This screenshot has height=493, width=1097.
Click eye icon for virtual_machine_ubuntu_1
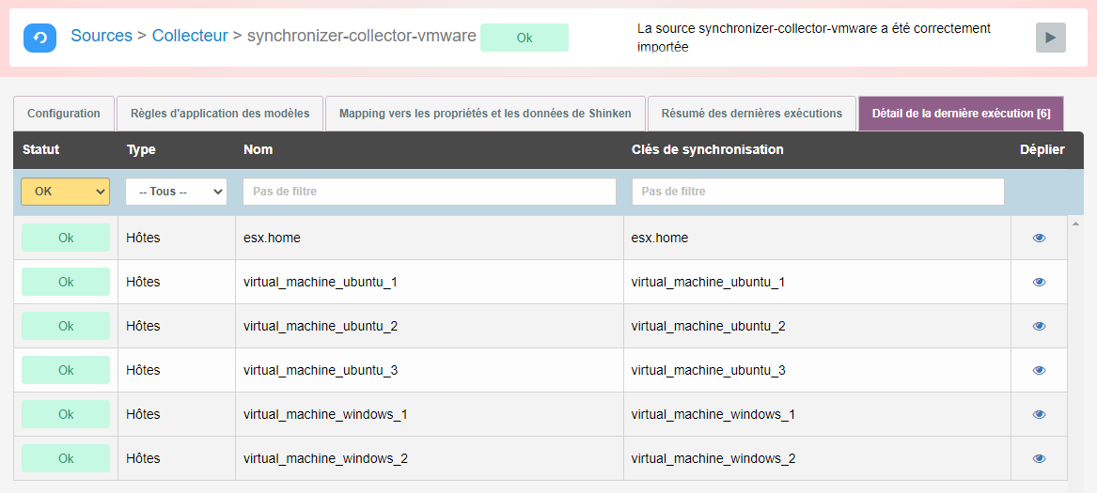click(1039, 282)
